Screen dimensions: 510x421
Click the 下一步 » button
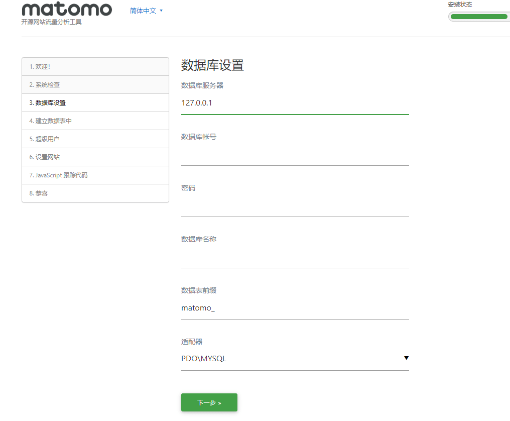tap(209, 402)
